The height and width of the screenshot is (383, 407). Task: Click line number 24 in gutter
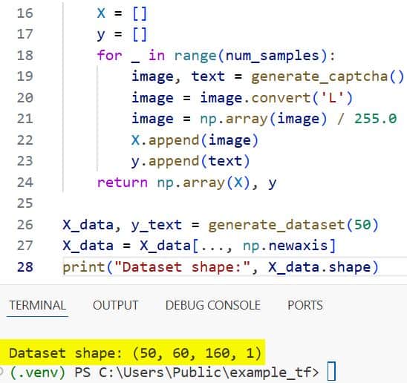pos(25,183)
